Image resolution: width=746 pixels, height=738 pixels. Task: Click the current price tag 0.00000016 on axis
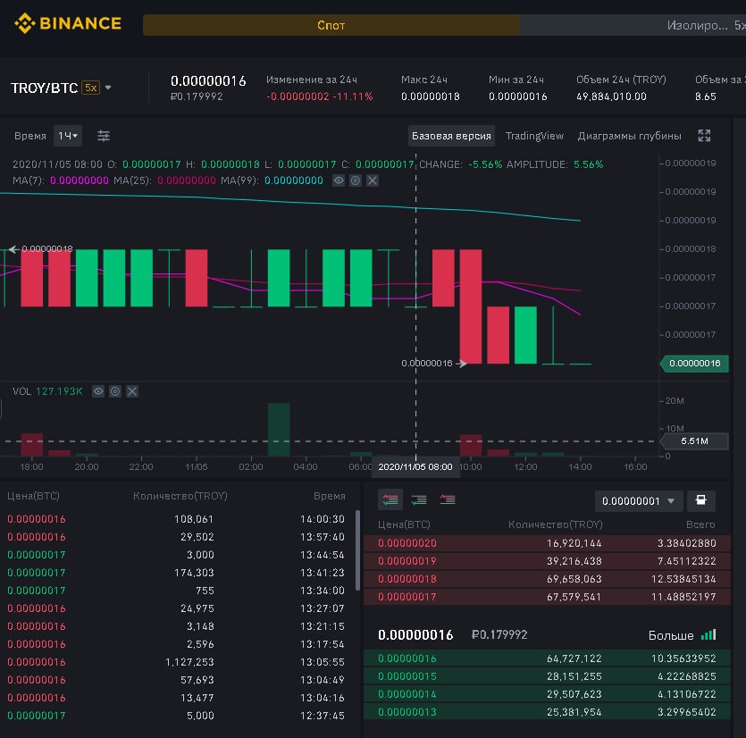(x=694, y=363)
